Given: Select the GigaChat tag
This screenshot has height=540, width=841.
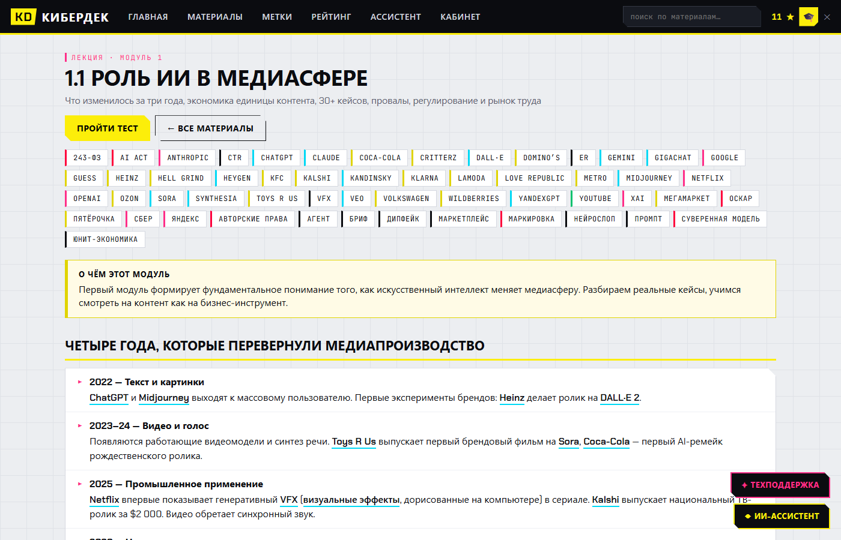Looking at the screenshot, I should point(673,158).
